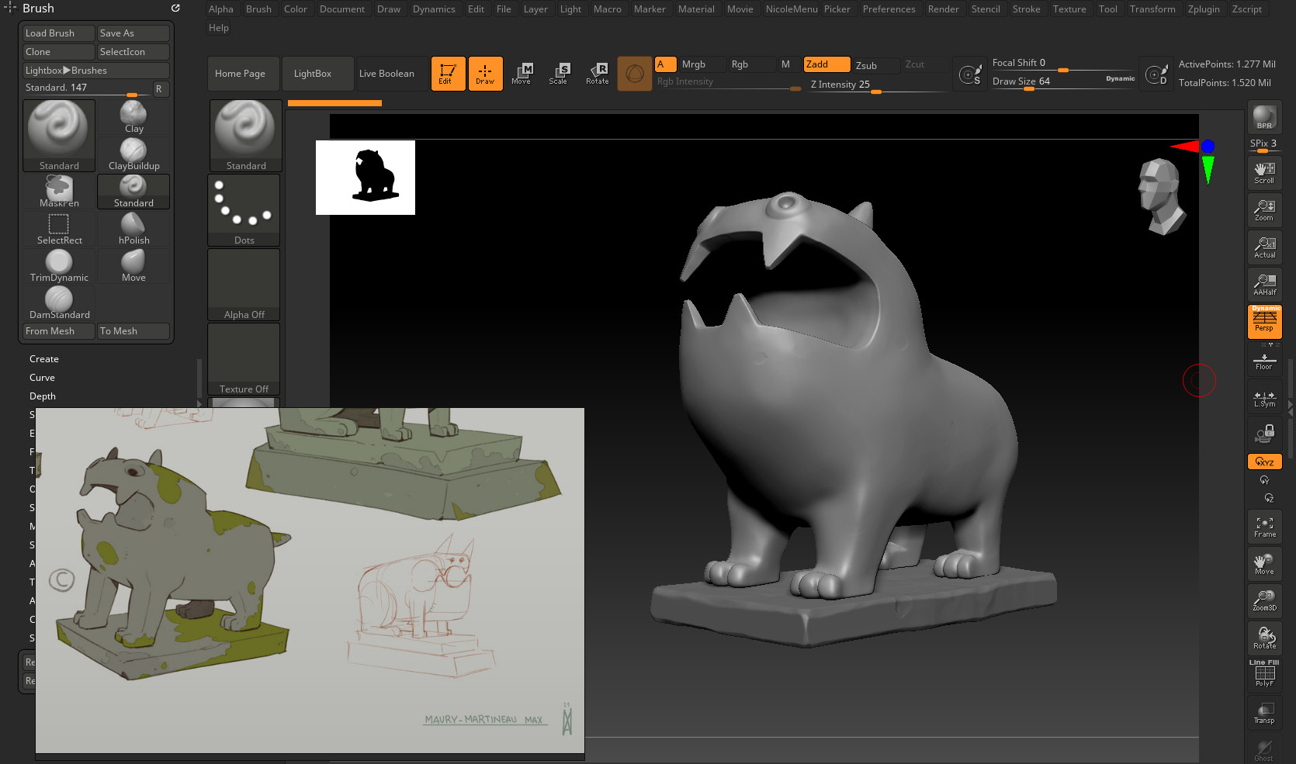Open LightBox from top shelf
1296x764 pixels.
[318, 74]
